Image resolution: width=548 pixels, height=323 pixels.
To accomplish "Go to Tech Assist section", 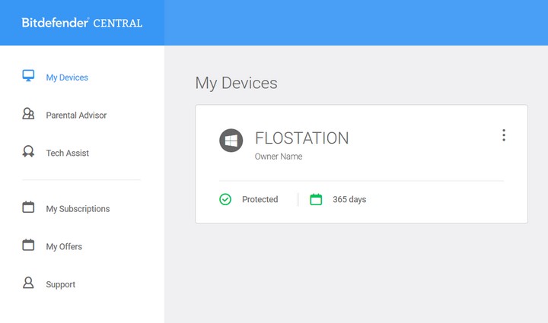I will 67,153.
